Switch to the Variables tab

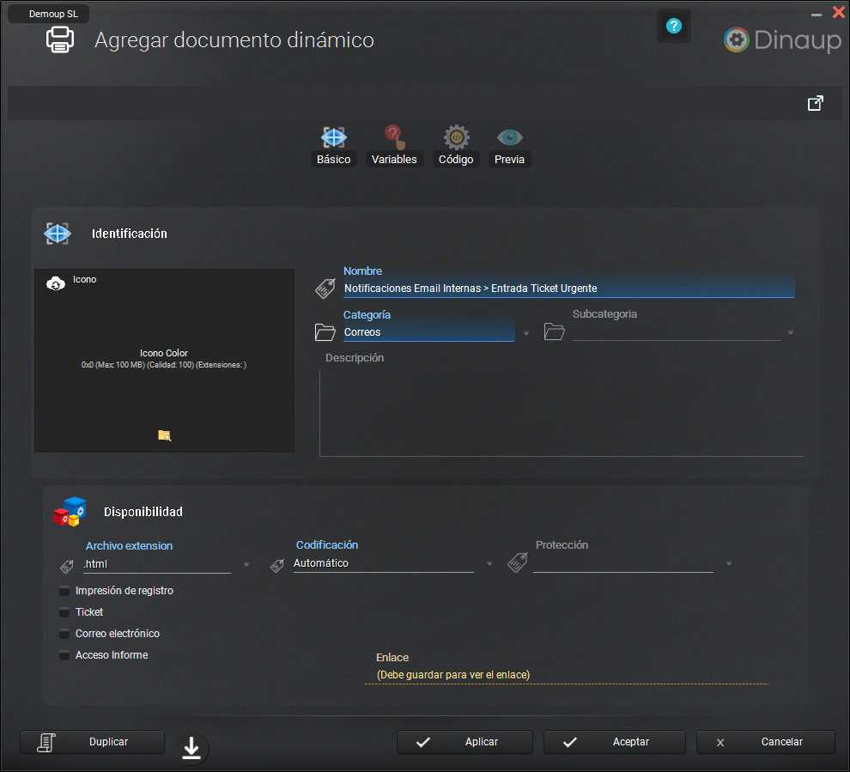coord(394,147)
